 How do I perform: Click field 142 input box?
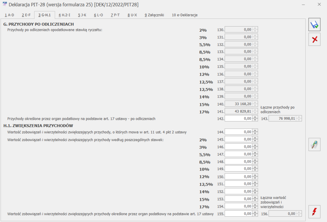point(238,118)
